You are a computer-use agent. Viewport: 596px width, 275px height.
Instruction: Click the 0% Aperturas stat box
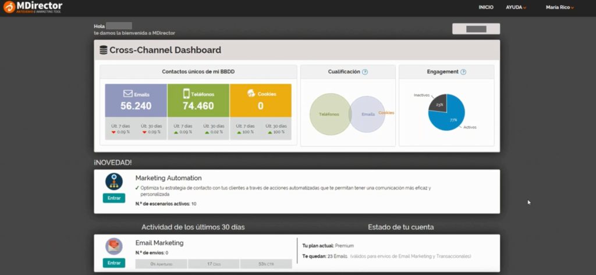coord(161,264)
